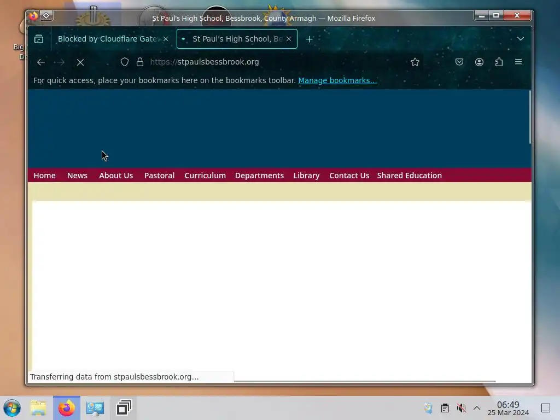Open Curriculum navigation item

point(205,176)
